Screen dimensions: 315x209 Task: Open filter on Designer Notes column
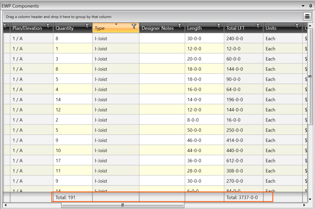point(180,26)
